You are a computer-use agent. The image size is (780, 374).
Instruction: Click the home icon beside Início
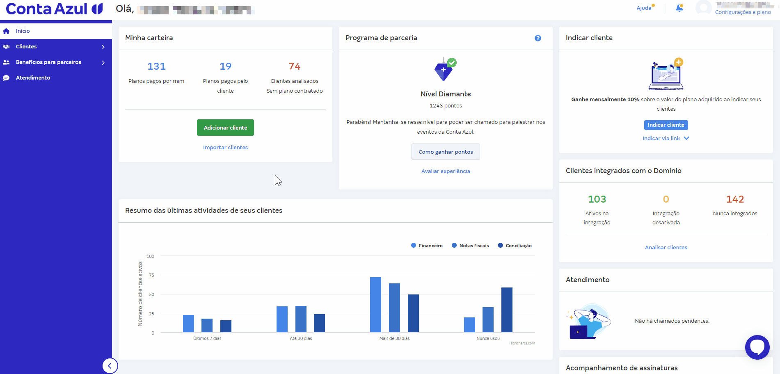click(x=6, y=31)
